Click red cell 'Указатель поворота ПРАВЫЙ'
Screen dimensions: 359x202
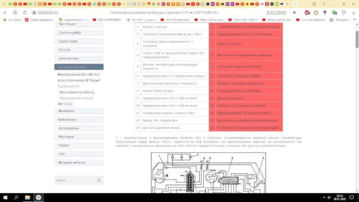(x=249, y=66)
